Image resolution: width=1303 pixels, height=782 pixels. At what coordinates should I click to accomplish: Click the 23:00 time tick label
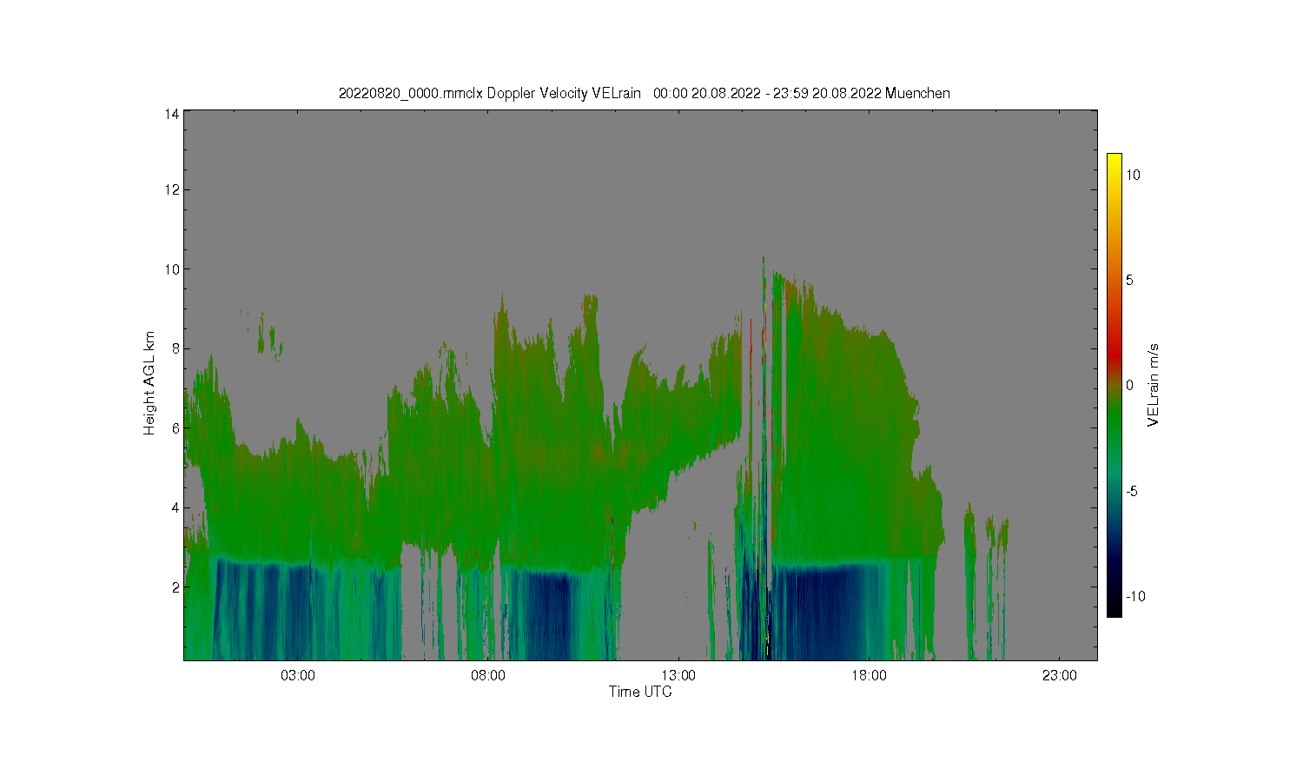click(x=1060, y=676)
